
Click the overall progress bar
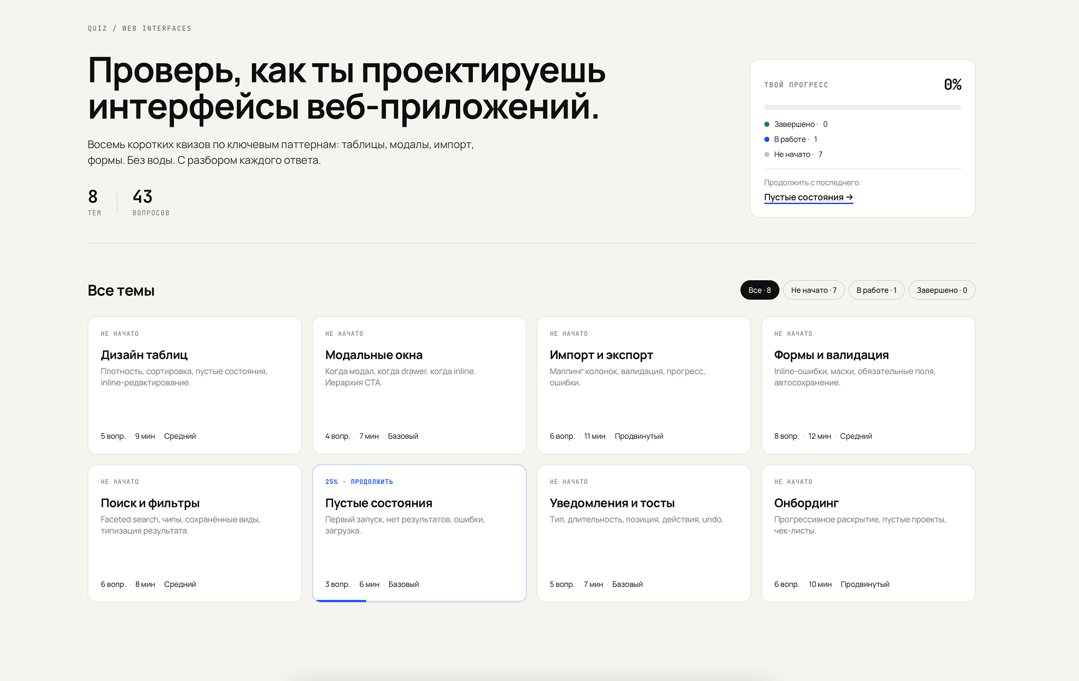coord(863,107)
